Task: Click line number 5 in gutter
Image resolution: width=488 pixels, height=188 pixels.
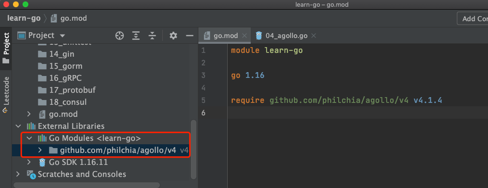Action: (203, 100)
